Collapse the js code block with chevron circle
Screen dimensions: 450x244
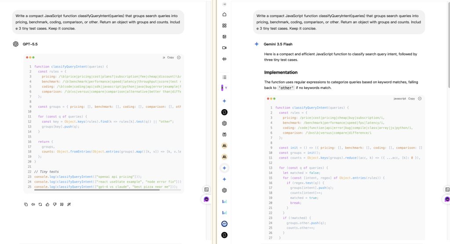coord(179,57)
